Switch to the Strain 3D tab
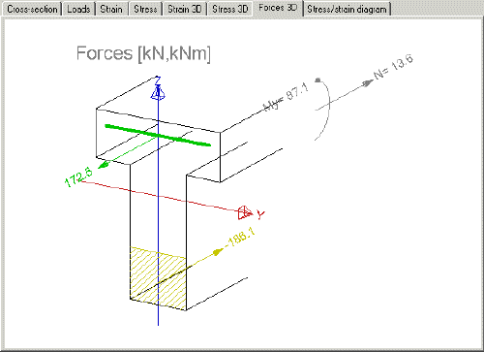 point(185,9)
